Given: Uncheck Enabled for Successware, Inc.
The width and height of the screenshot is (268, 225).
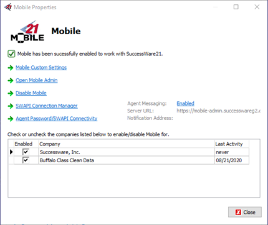Looking at the screenshot, I should 26,152.
